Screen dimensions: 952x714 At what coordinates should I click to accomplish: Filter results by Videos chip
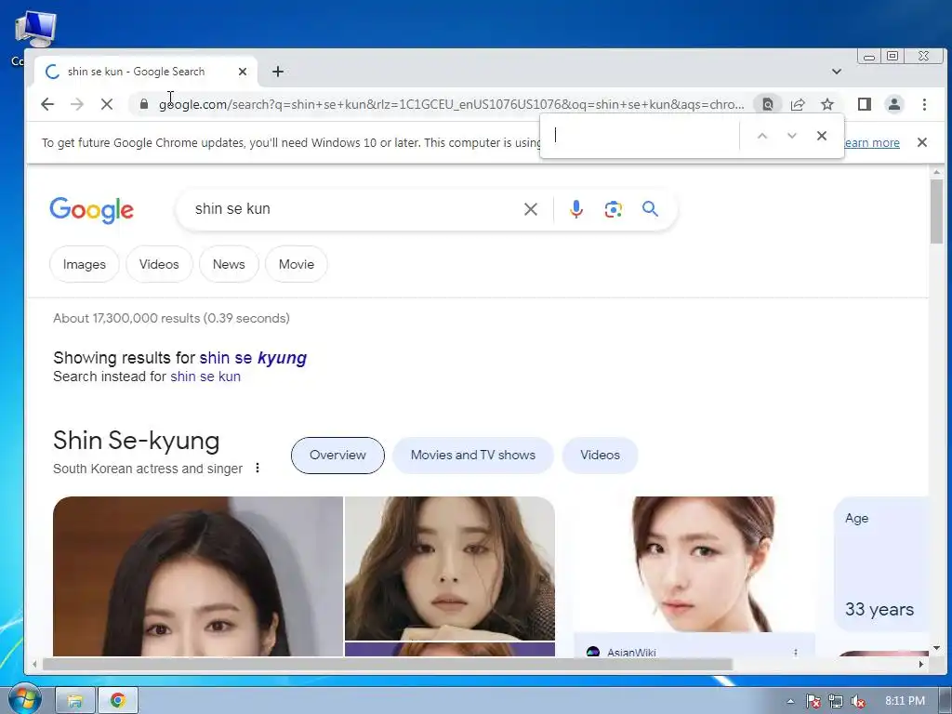[159, 264]
